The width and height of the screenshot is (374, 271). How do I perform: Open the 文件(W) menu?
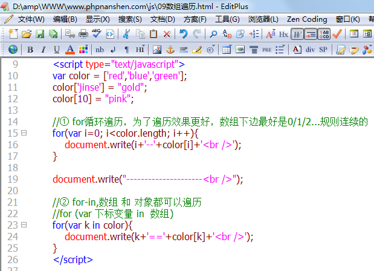pyautogui.click(x=31, y=19)
